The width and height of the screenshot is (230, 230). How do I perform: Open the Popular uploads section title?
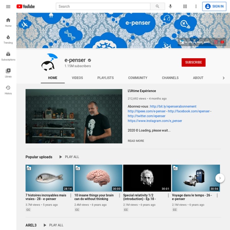[x=39, y=157]
